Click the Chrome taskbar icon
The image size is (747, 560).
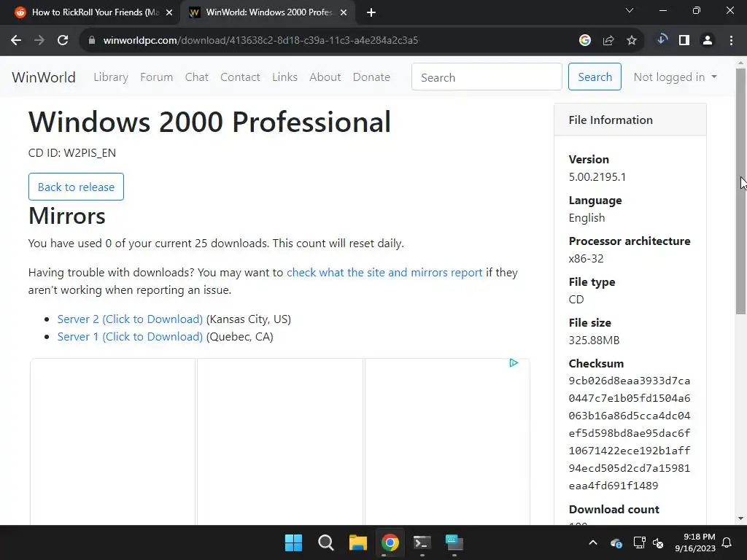[x=390, y=542]
